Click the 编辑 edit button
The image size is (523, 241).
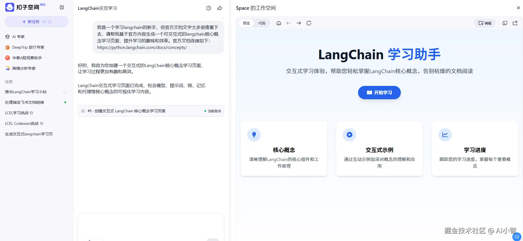tap(485, 23)
